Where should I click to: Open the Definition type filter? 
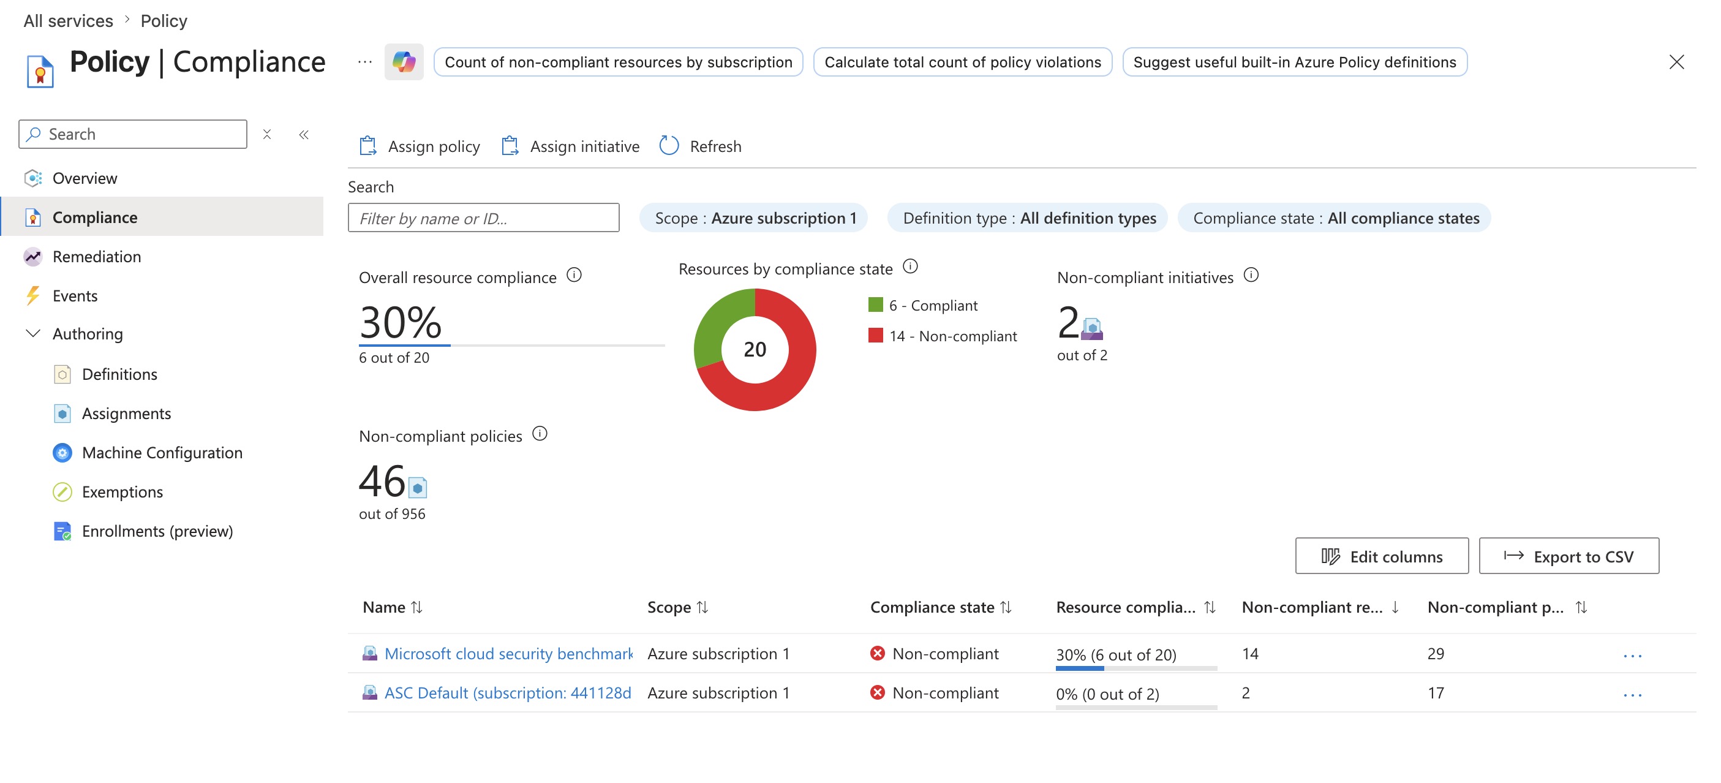pyautogui.click(x=1028, y=219)
